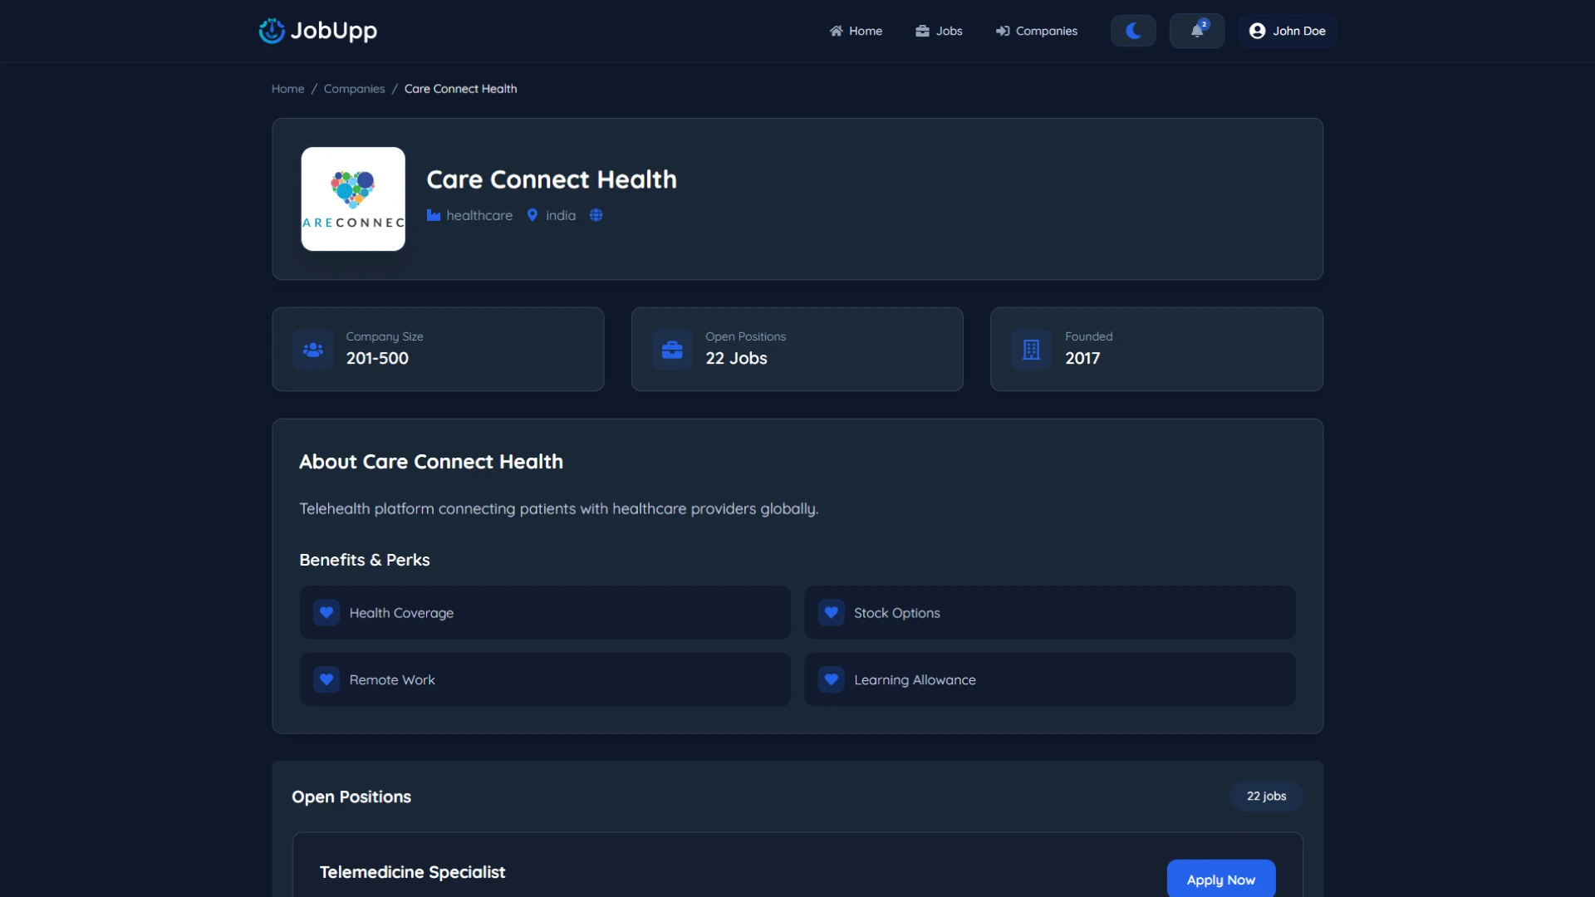The image size is (1595, 897).
Task: Click the Learning Allowance benefit text
Action: 915,679
